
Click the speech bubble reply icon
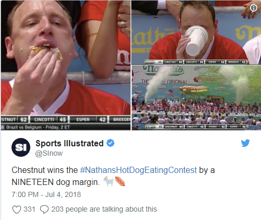pos(44,209)
